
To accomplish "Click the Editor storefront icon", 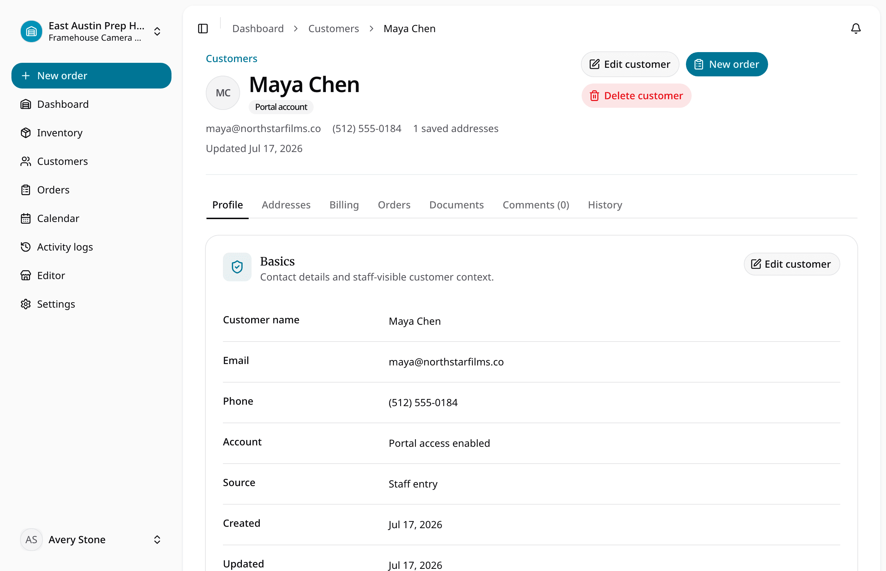I will (26, 276).
